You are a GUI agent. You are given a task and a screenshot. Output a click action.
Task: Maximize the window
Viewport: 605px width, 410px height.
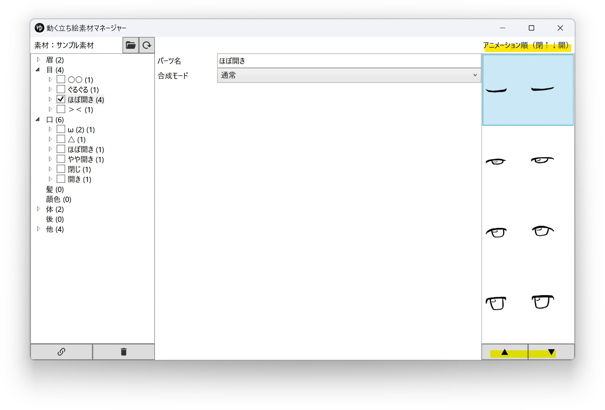click(x=531, y=28)
